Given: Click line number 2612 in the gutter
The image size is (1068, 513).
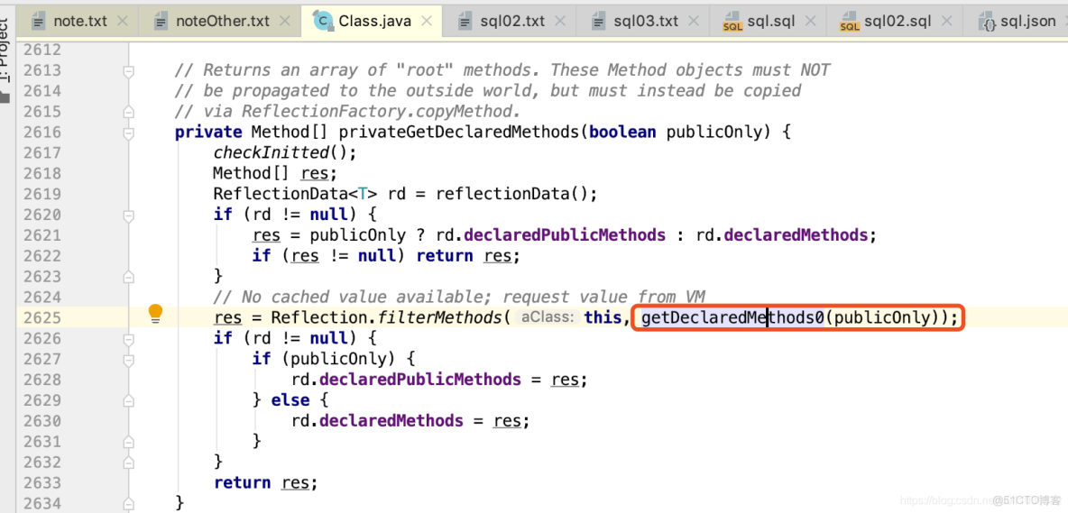Looking at the screenshot, I should (42, 50).
